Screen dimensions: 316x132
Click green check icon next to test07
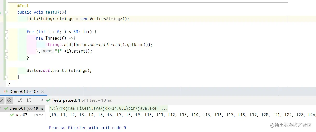pyautogui.click(x=12, y=115)
